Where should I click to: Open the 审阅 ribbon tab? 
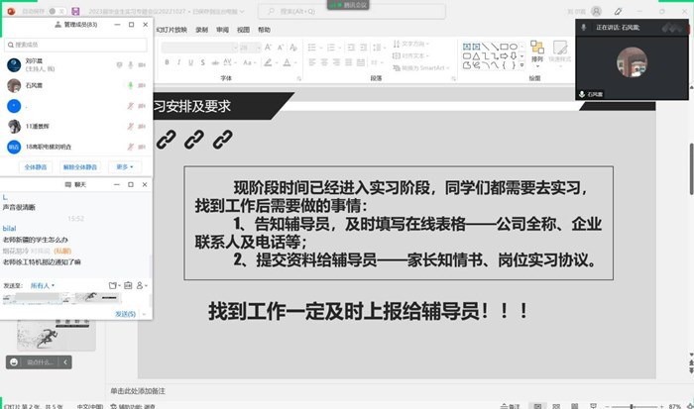221,30
